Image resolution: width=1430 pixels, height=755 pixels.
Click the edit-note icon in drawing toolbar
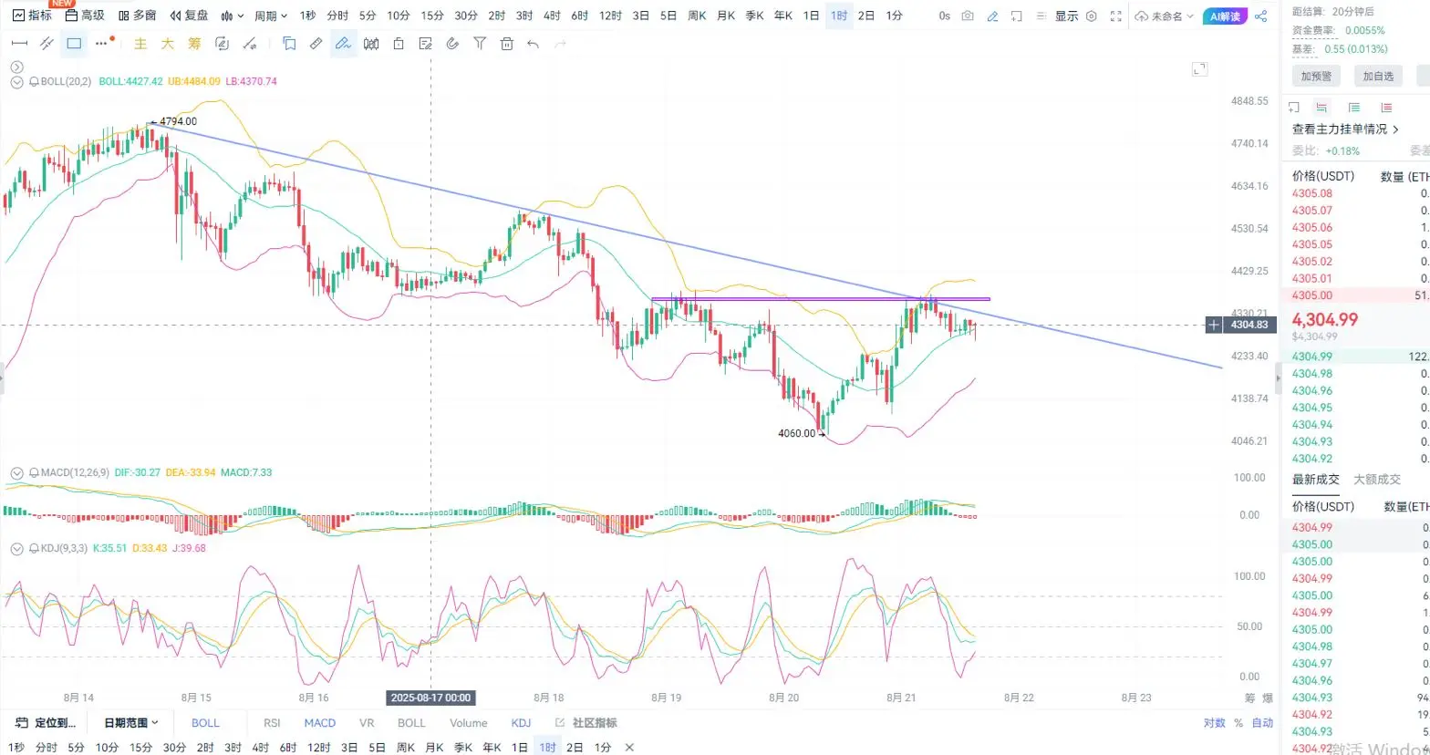point(425,43)
